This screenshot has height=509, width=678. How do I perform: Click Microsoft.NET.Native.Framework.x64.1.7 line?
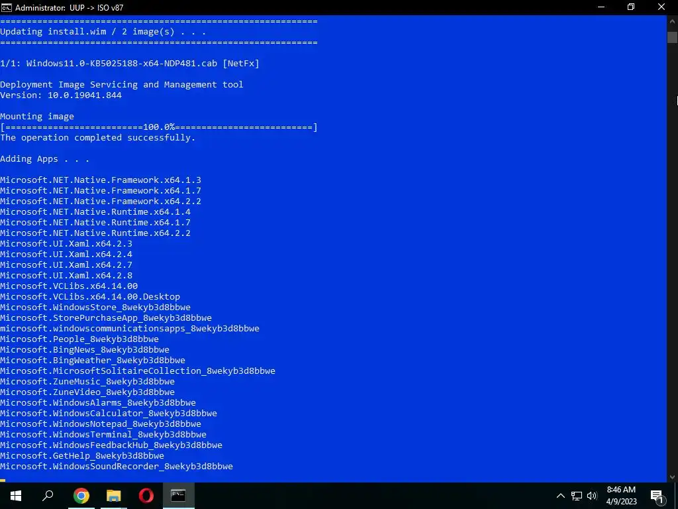101,190
